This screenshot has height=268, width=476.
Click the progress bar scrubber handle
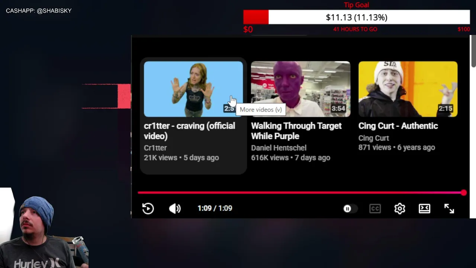463,192
